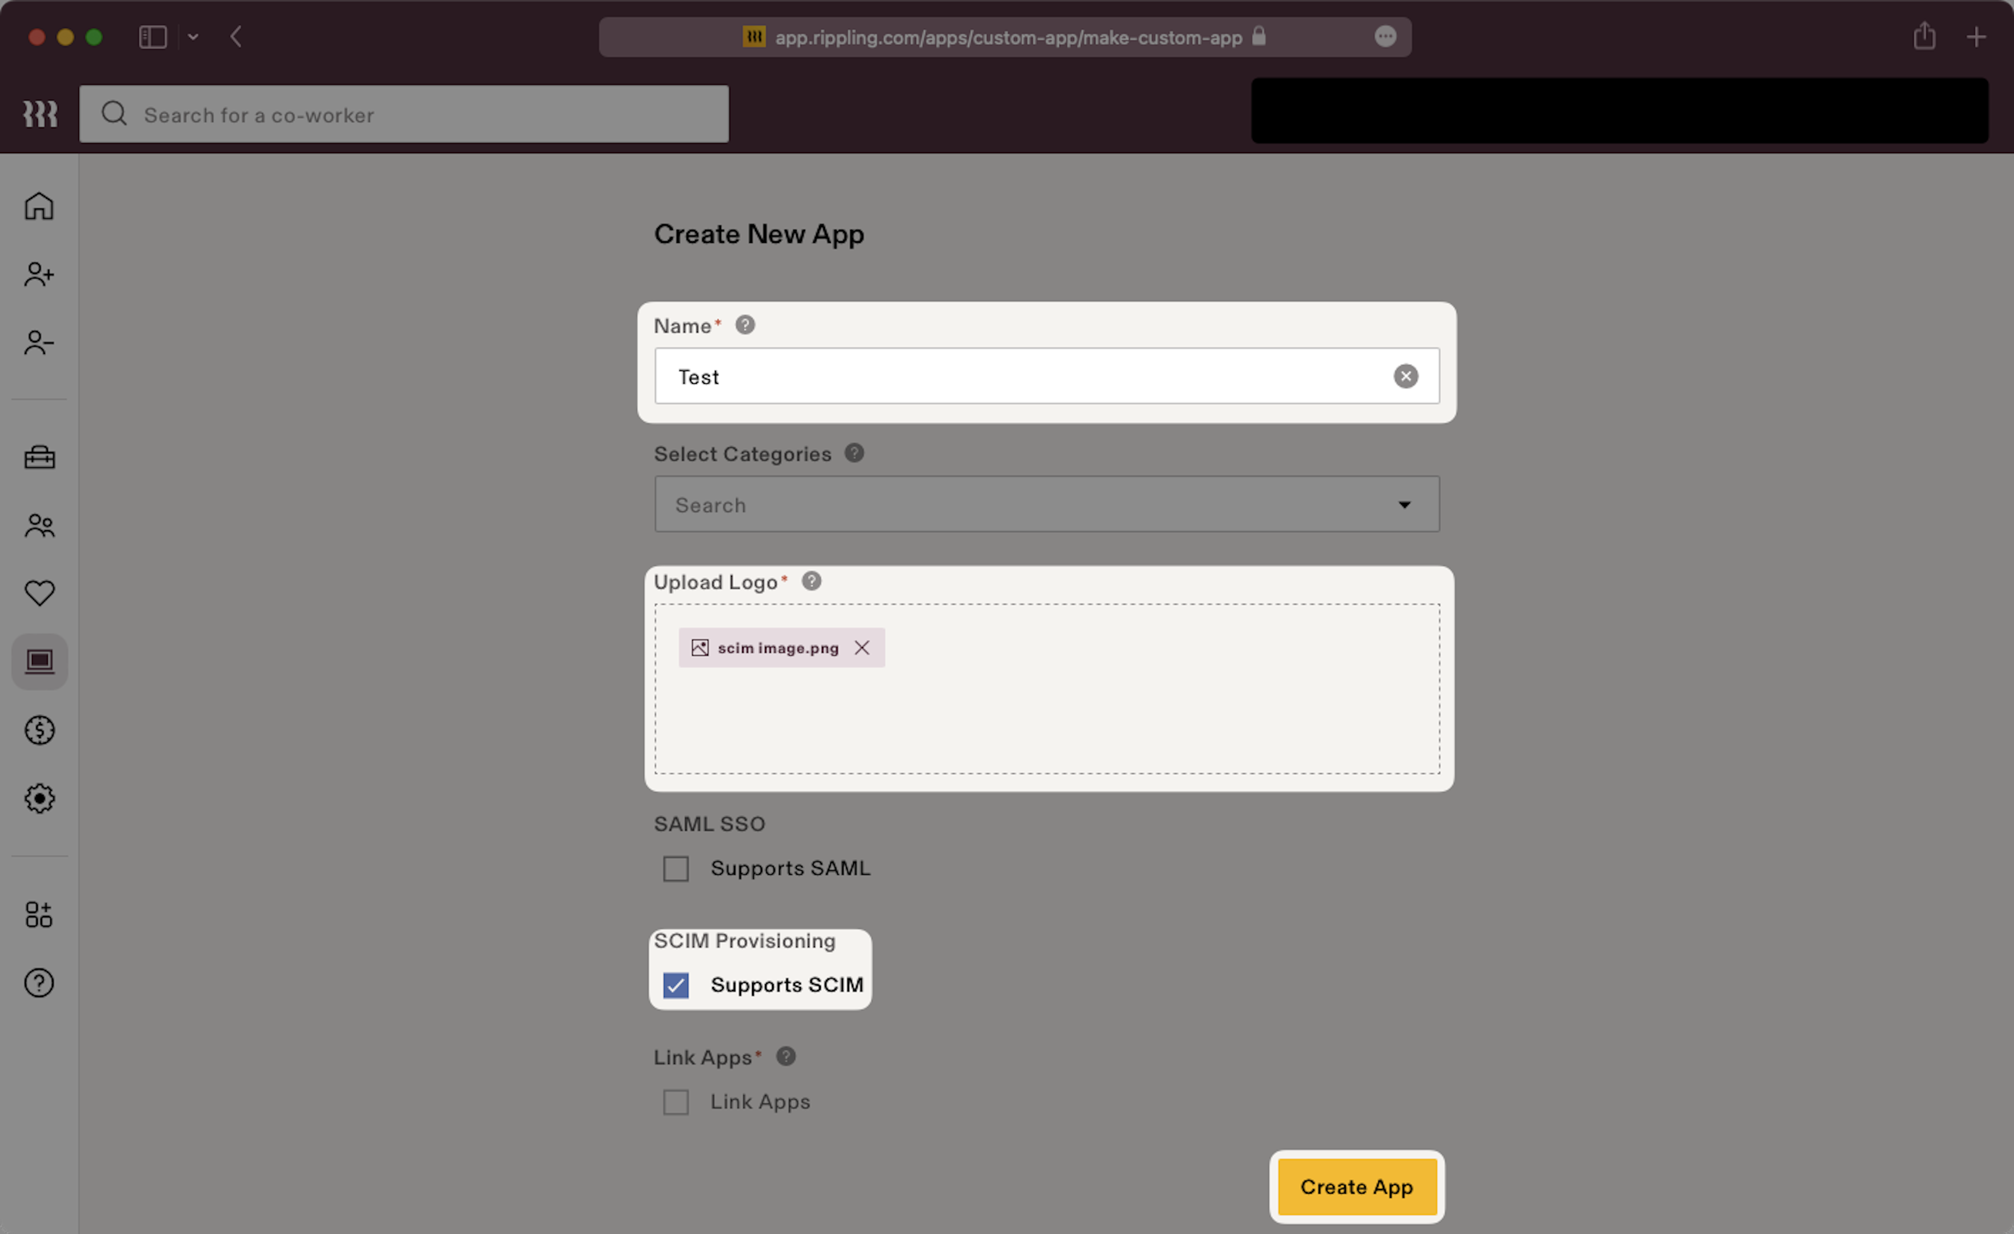Enable the Supports SAML checkbox
The width and height of the screenshot is (2014, 1234).
point(676,868)
